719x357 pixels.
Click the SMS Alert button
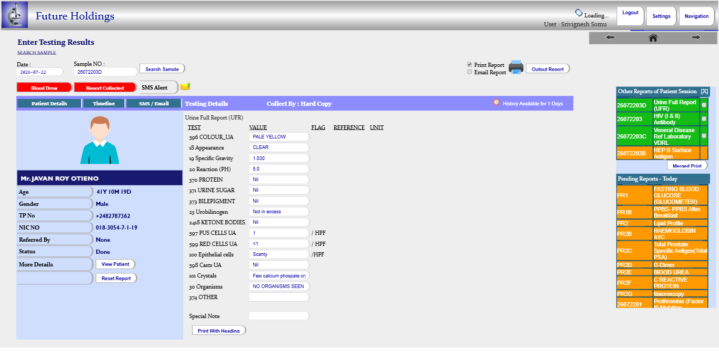click(158, 87)
